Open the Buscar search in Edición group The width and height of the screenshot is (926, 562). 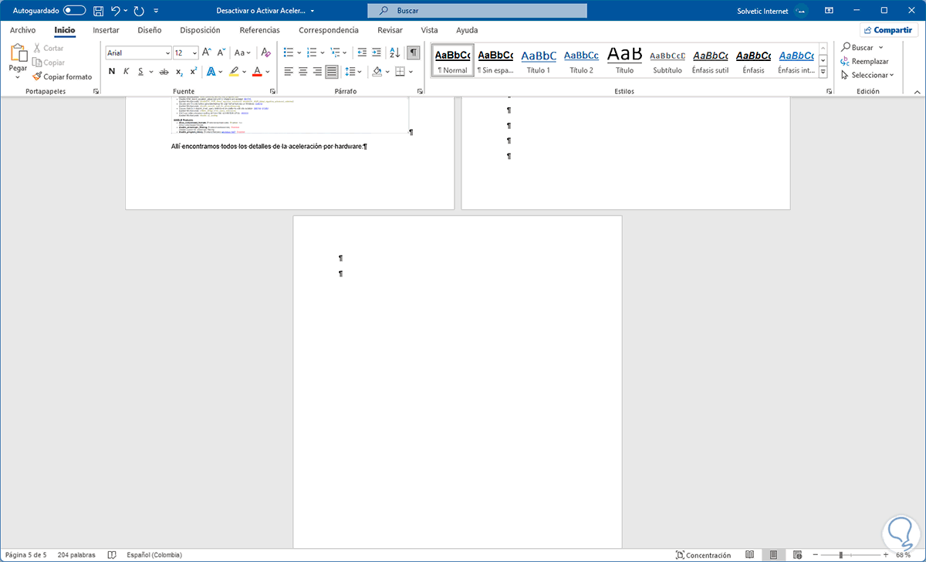pyautogui.click(x=860, y=47)
